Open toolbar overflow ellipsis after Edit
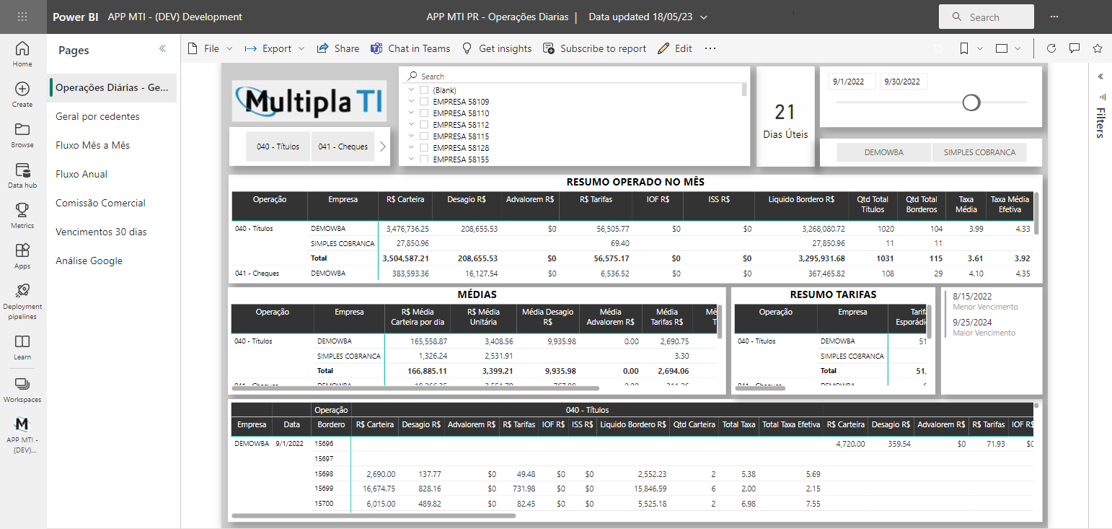The width and height of the screenshot is (1112, 529). [710, 48]
